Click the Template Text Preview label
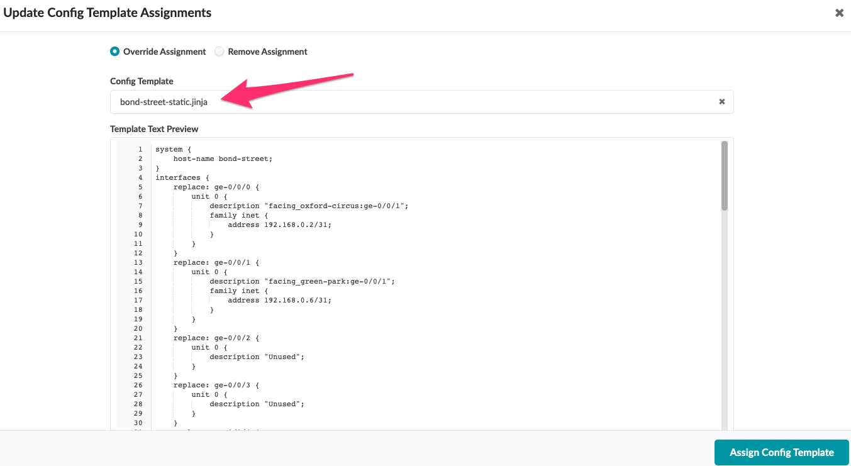 pyautogui.click(x=154, y=128)
